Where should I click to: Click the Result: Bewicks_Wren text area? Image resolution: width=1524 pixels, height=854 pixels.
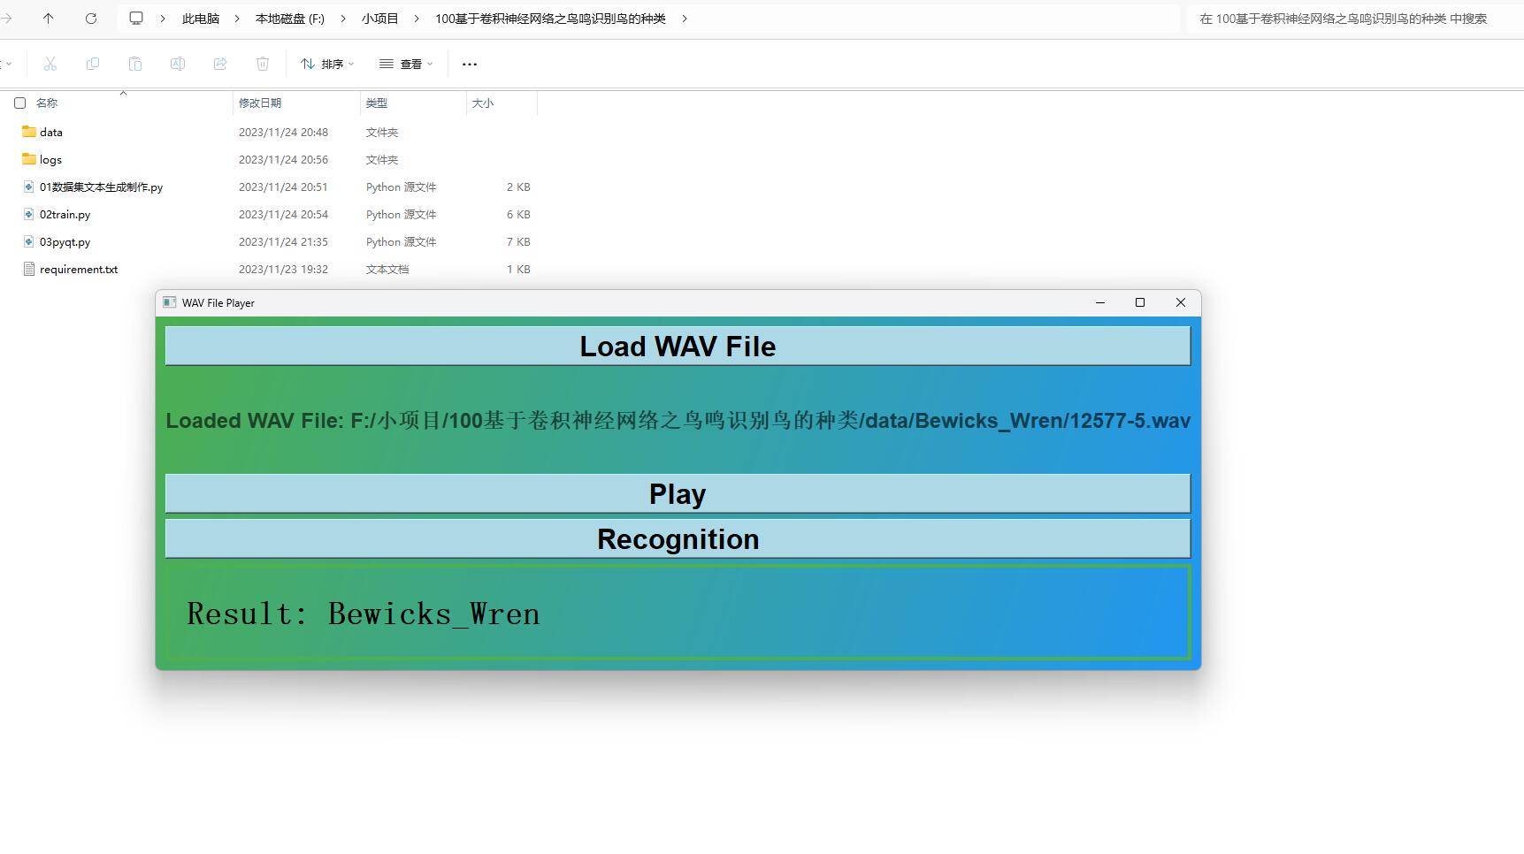click(x=678, y=613)
